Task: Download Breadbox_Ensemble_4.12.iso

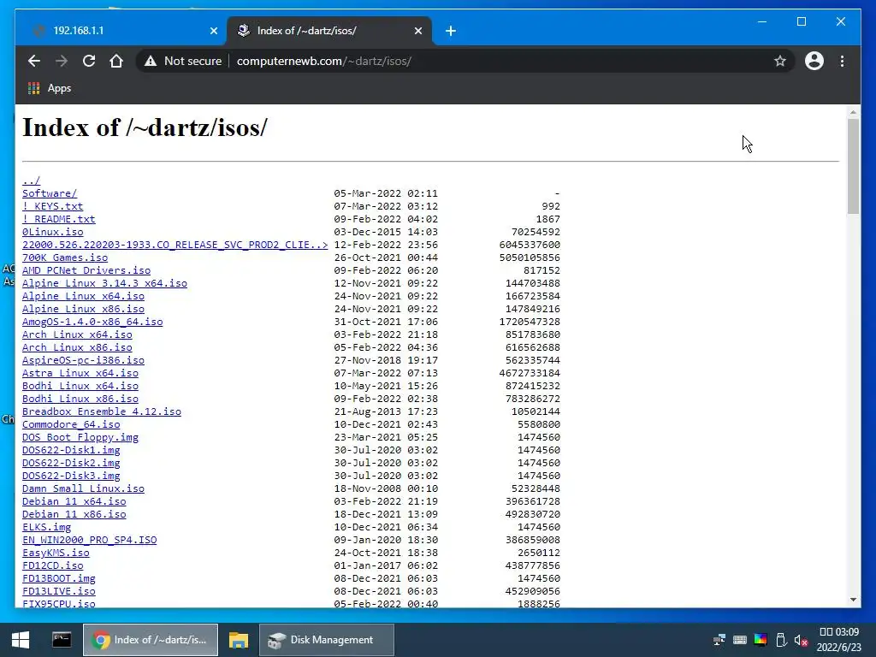Action: pos(102,411)
